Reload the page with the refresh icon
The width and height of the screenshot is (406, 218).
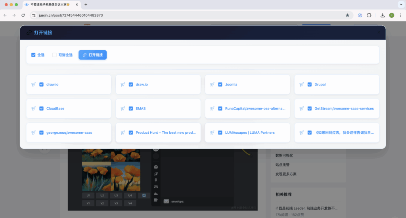23,15
